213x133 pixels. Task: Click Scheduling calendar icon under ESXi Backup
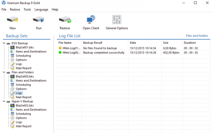click(12, 56)
